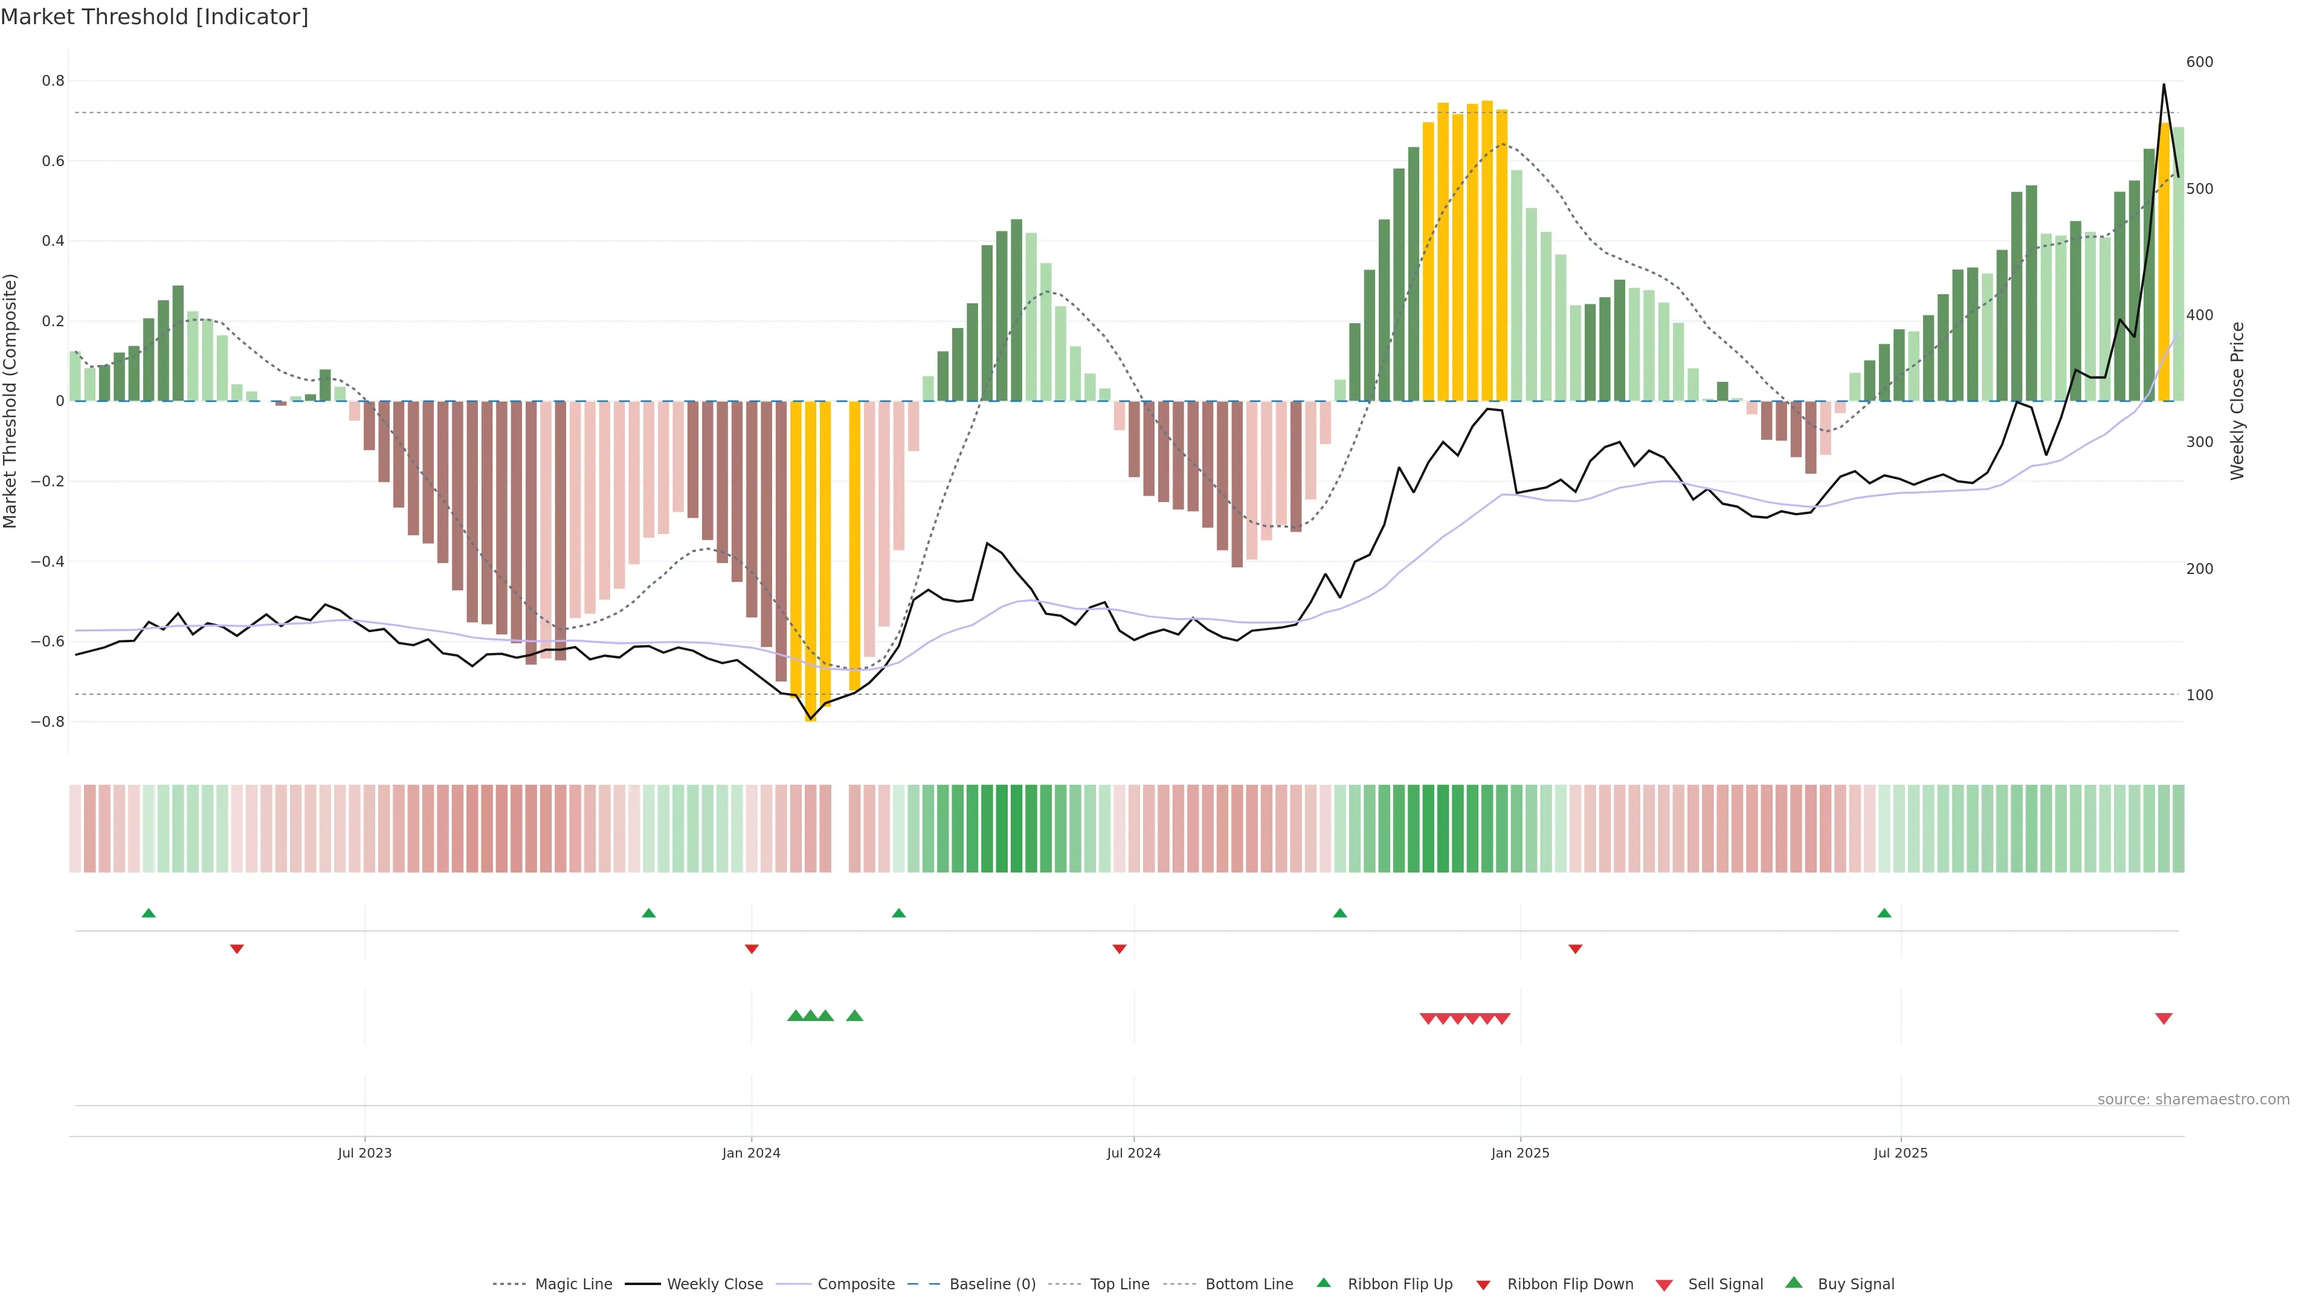
Task: Click the Ribbon Flip Down marker after Jan 2025
Action: click(x=1575, y=949)
